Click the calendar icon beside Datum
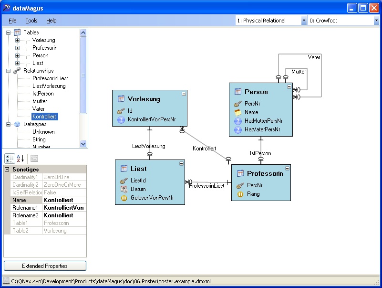Viewport: 382px width, 288px height. (x=124, y=189)
